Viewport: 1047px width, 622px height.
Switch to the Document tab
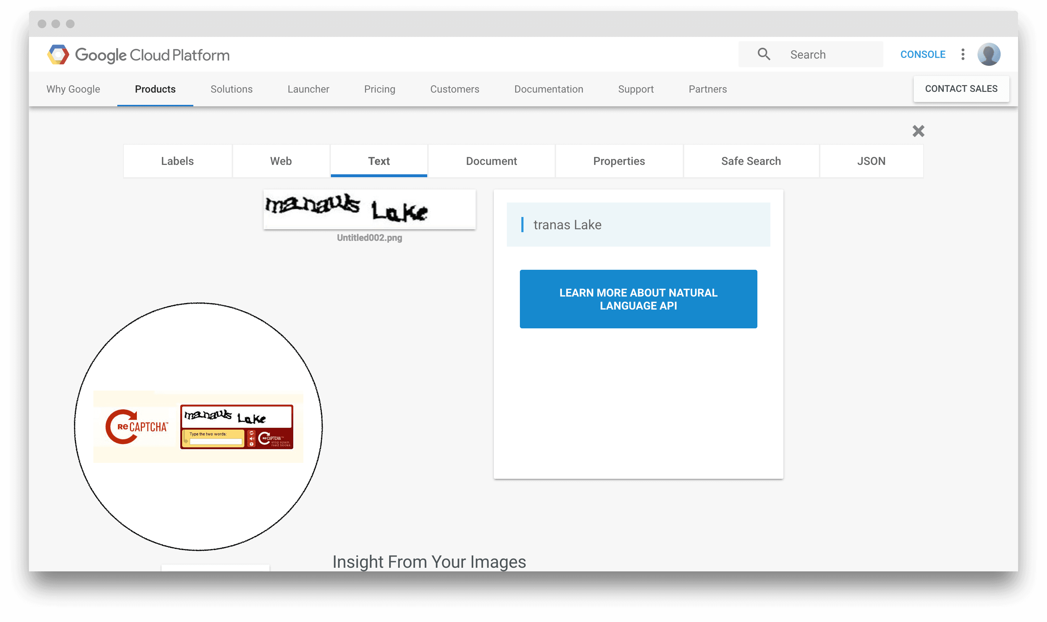(491, 161)
